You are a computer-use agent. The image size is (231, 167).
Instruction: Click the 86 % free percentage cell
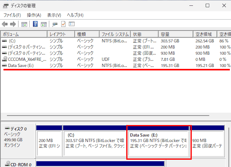coord(224,41)
